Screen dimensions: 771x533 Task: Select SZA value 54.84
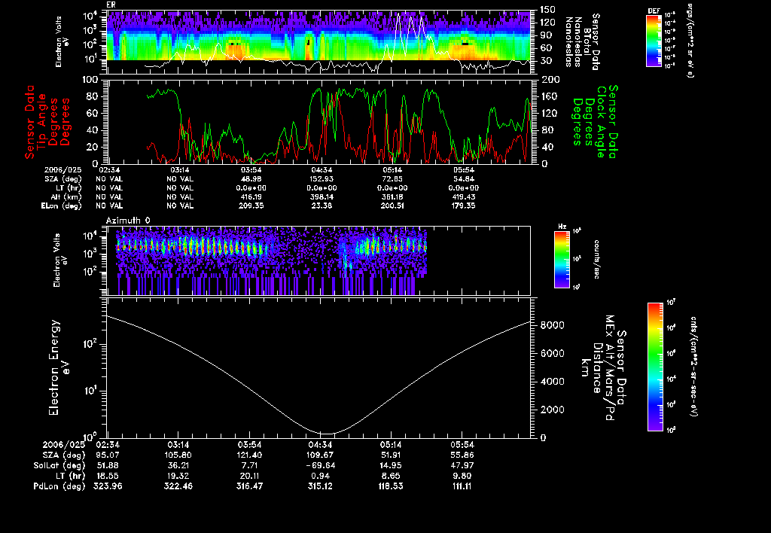[463, 179]
